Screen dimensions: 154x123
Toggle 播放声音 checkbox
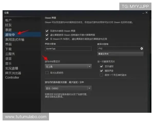pyautogui.click(x=101, y=71)
